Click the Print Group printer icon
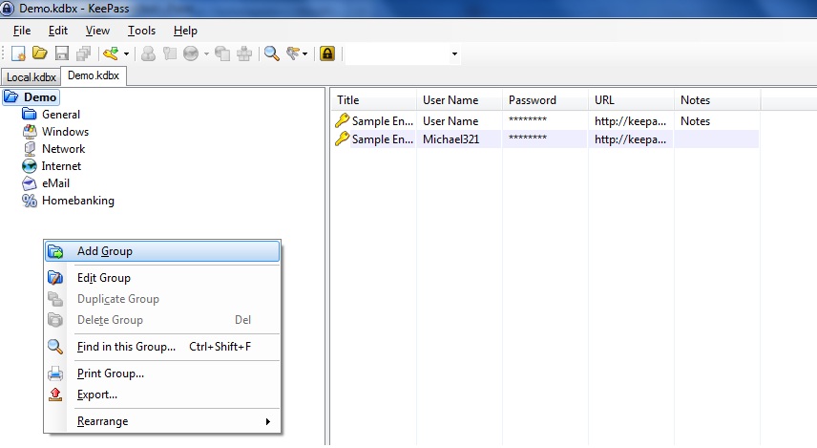The height and width of the screenshot is (448, 817). (x=55, y=373)
